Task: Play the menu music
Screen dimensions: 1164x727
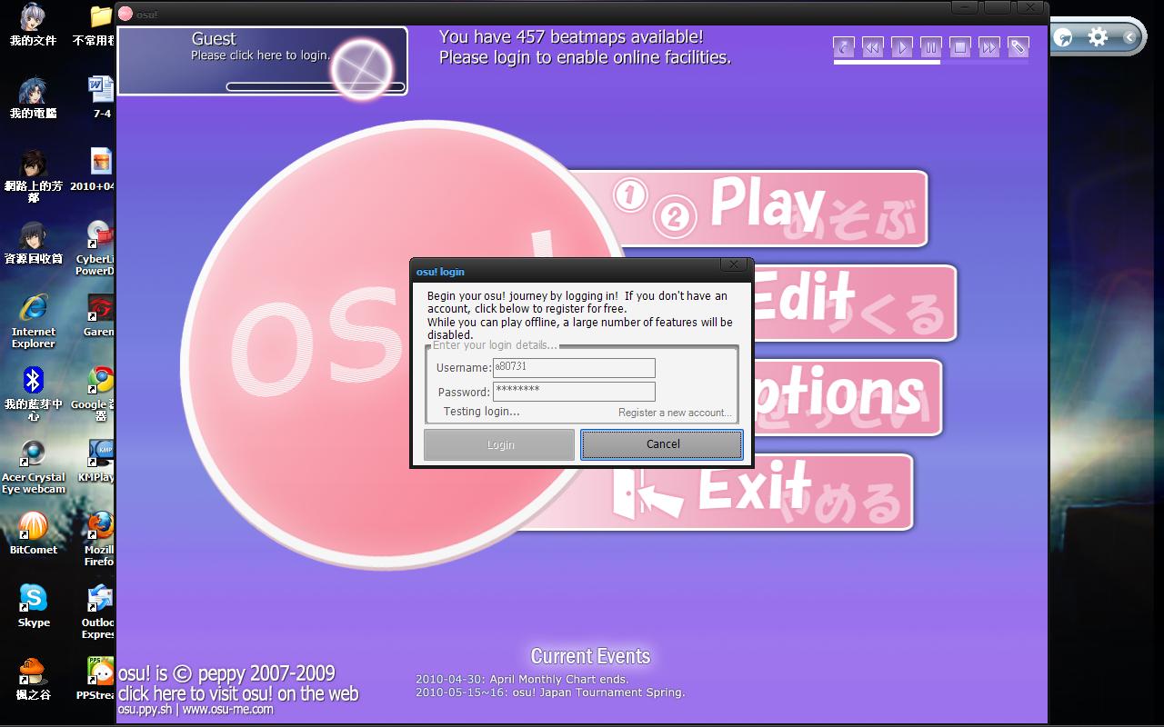Action: (x=902, y=46)
